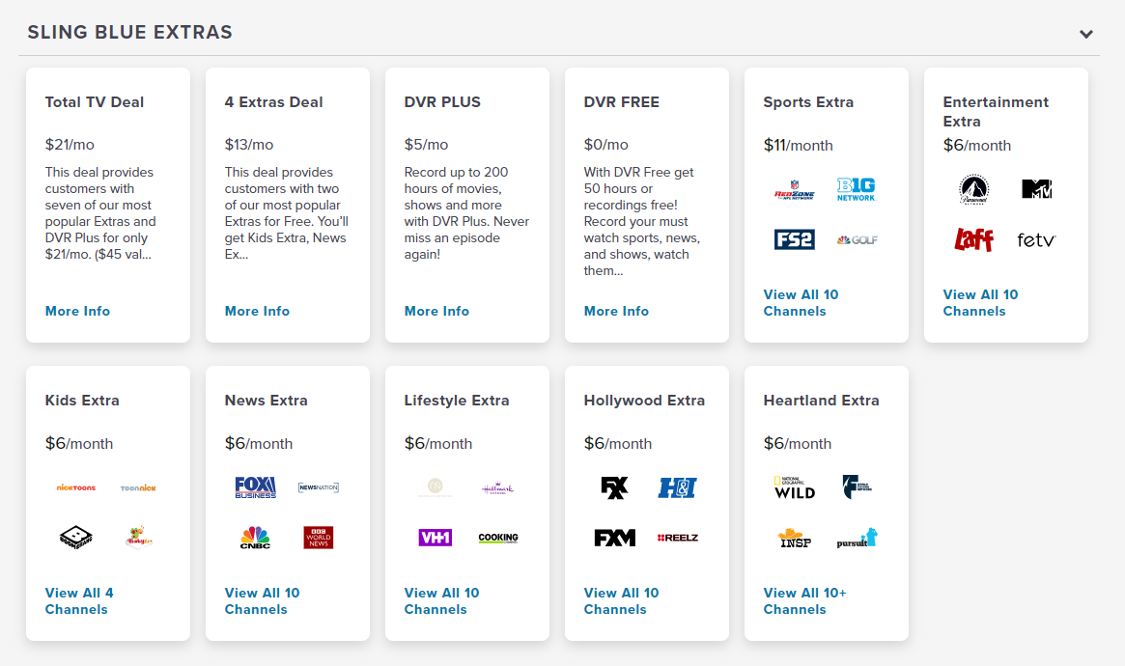Select the NewsNation channel logo
The width and height of the screenshot is (1125, 666).
[x=319, y=487]
